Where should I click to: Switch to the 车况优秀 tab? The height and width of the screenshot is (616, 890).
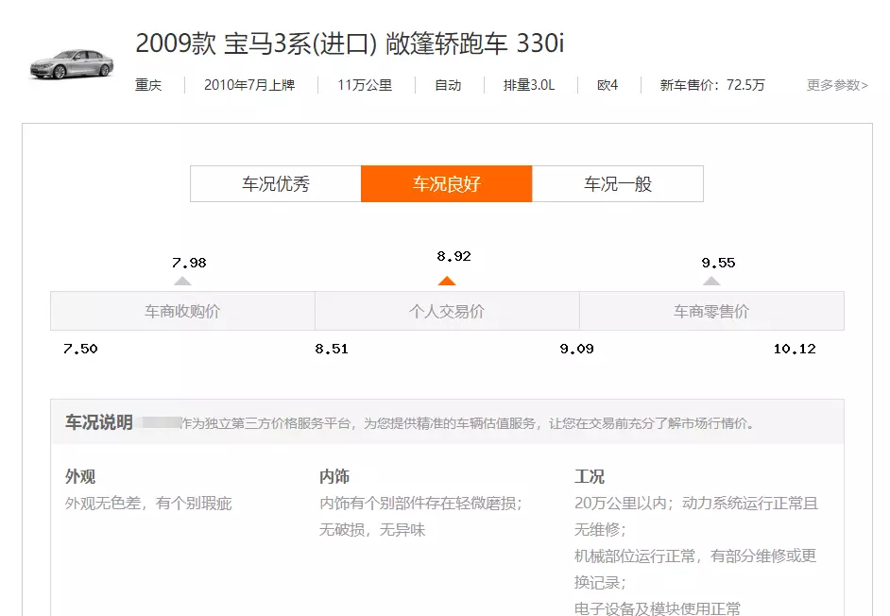pos(276,184)
